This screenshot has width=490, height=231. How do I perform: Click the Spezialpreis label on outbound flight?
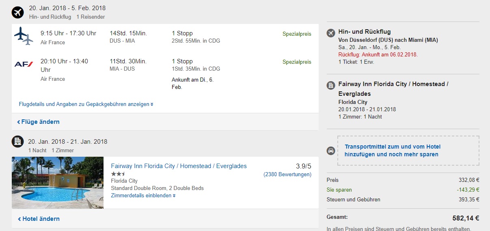pos(297,34)
